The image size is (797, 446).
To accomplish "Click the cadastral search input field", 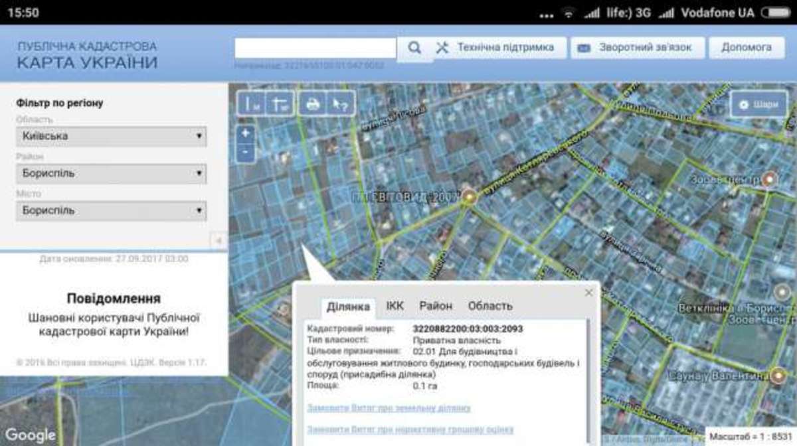I will pyautogui.click(x=315, y=48).
